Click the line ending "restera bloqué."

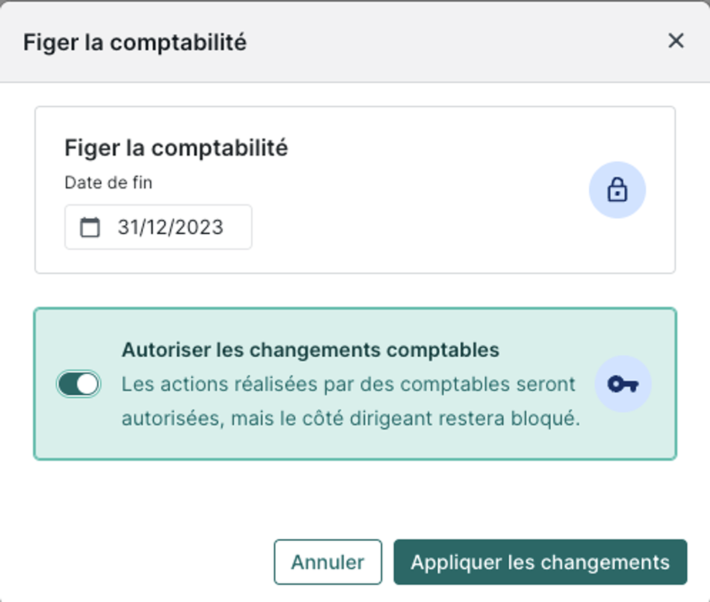tap(351, 419)
